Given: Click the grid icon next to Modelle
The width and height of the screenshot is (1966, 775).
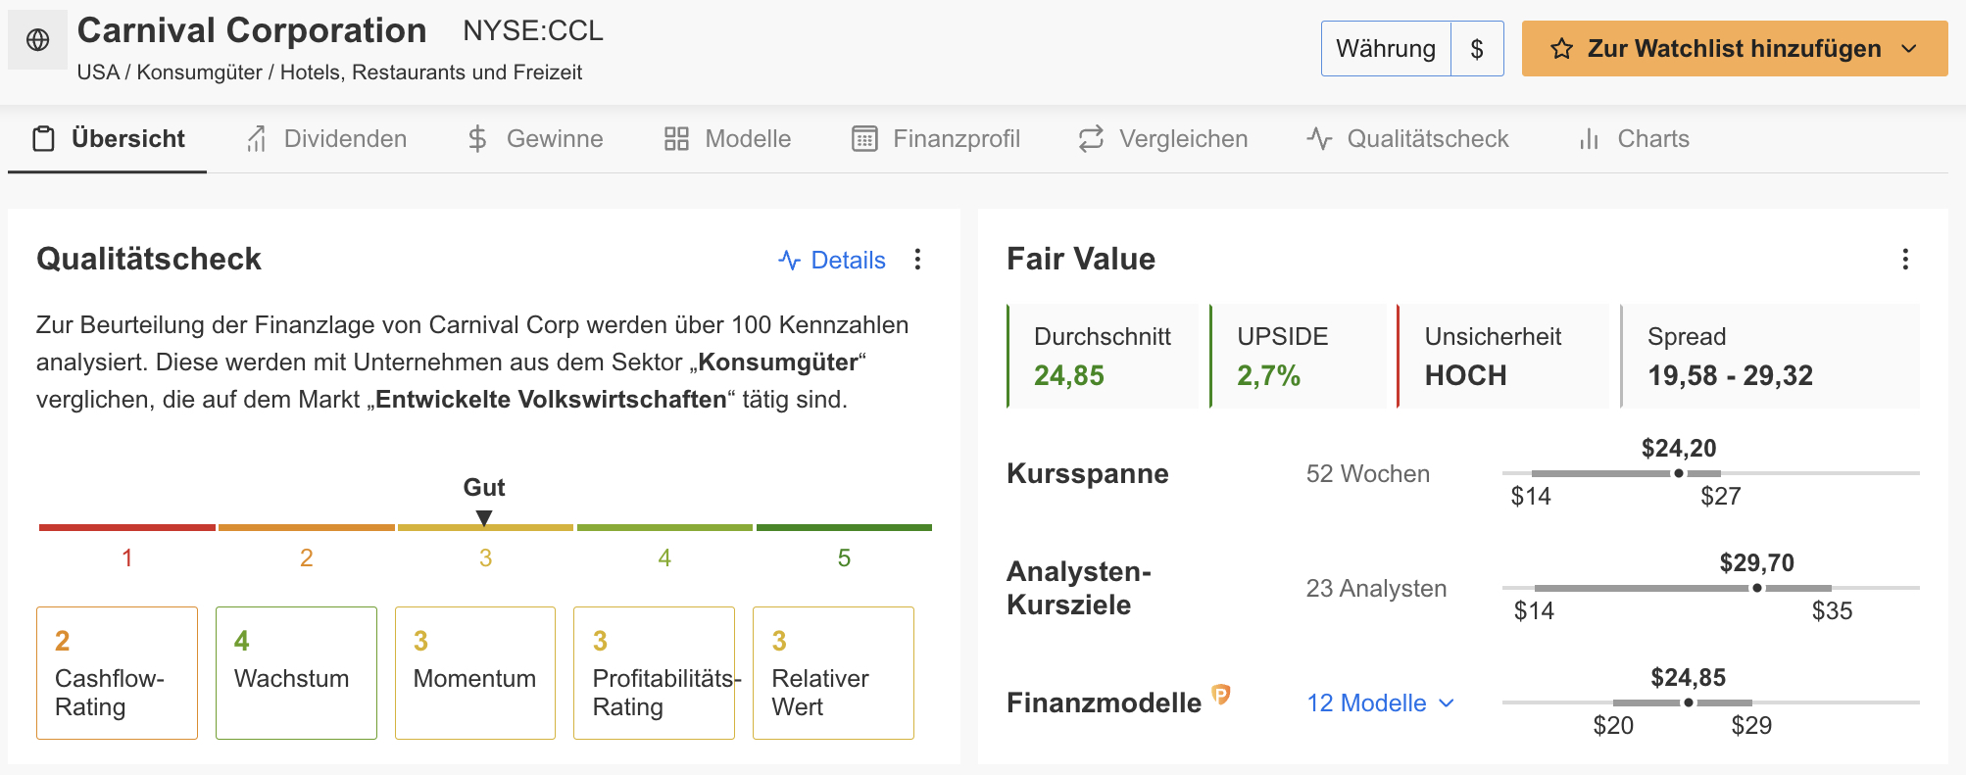Looking at the screenshot, I should (676, 139).
